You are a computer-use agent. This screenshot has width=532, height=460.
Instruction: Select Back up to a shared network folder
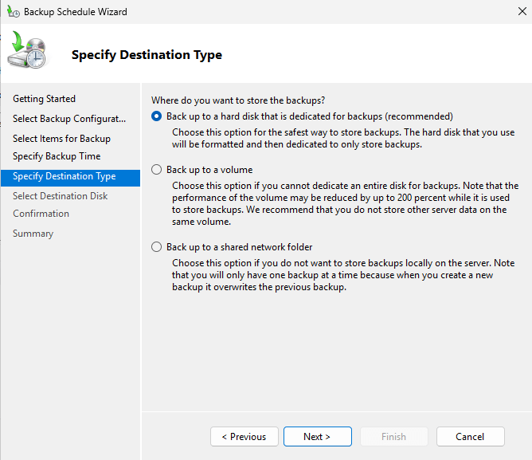pos(157,247)
